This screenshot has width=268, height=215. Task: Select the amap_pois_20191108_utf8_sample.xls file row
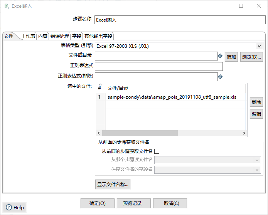point(171,97)
